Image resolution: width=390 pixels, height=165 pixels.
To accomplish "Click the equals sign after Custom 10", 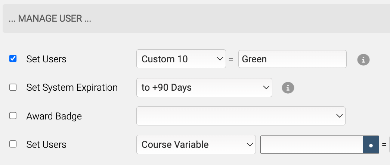I will coord(231,59).
